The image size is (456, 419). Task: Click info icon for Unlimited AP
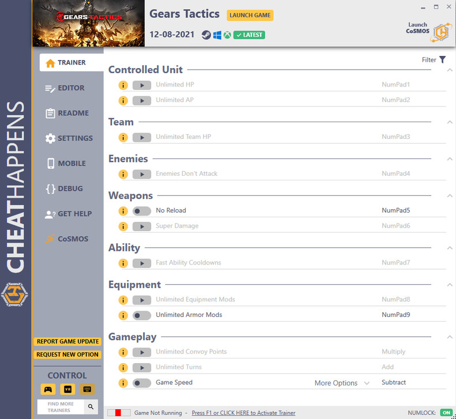[x=123, y=100]
